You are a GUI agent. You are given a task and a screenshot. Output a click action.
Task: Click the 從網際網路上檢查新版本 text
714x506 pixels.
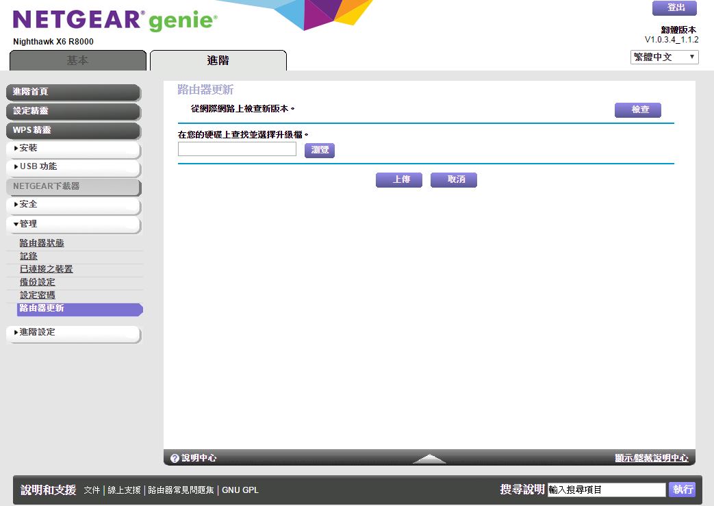243,109
